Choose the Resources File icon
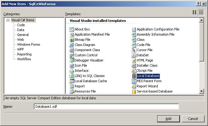 click(72, 91)
